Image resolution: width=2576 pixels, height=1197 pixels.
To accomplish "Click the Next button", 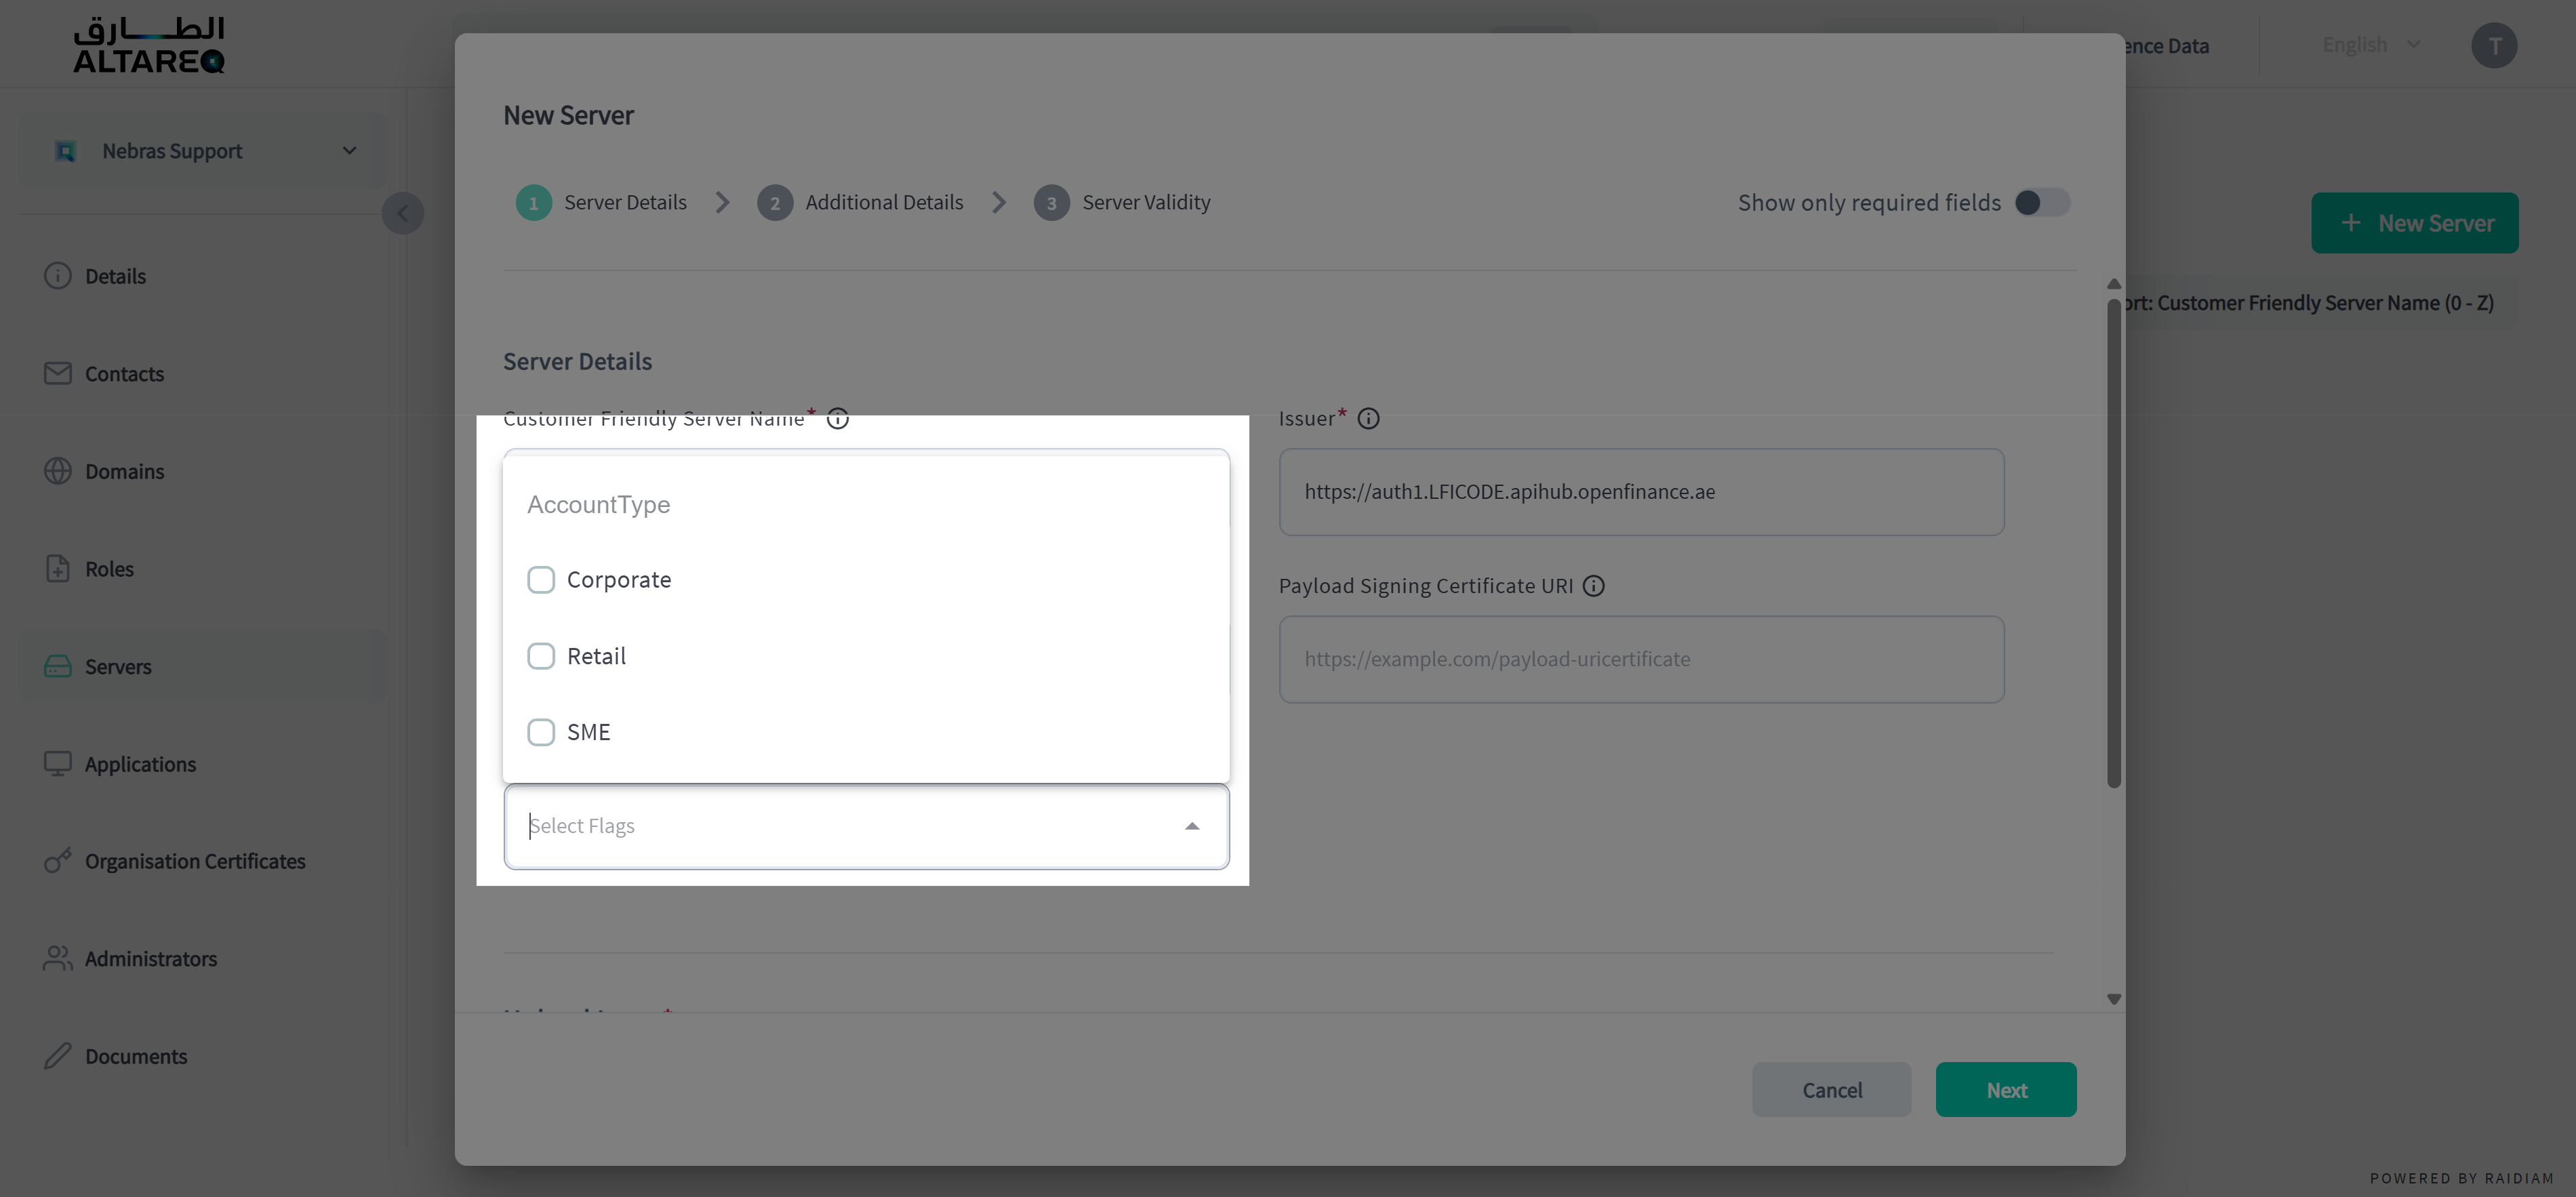I will [2005, 1090].
